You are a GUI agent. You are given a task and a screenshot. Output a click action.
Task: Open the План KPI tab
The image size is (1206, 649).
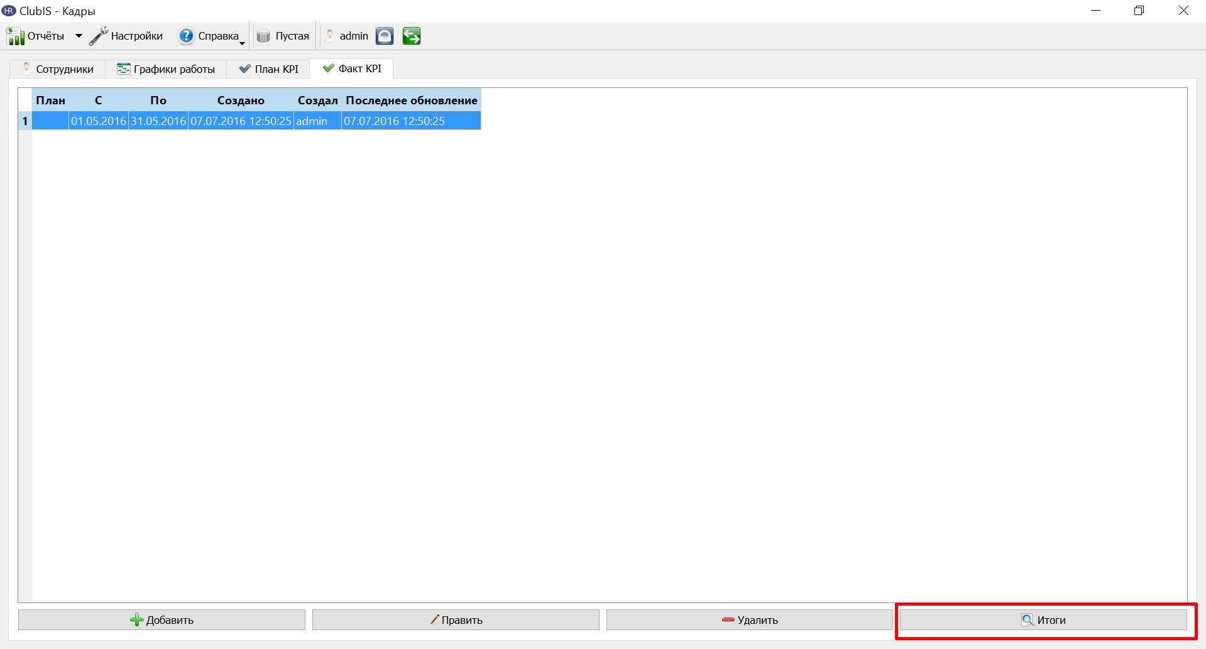(268, 69)
